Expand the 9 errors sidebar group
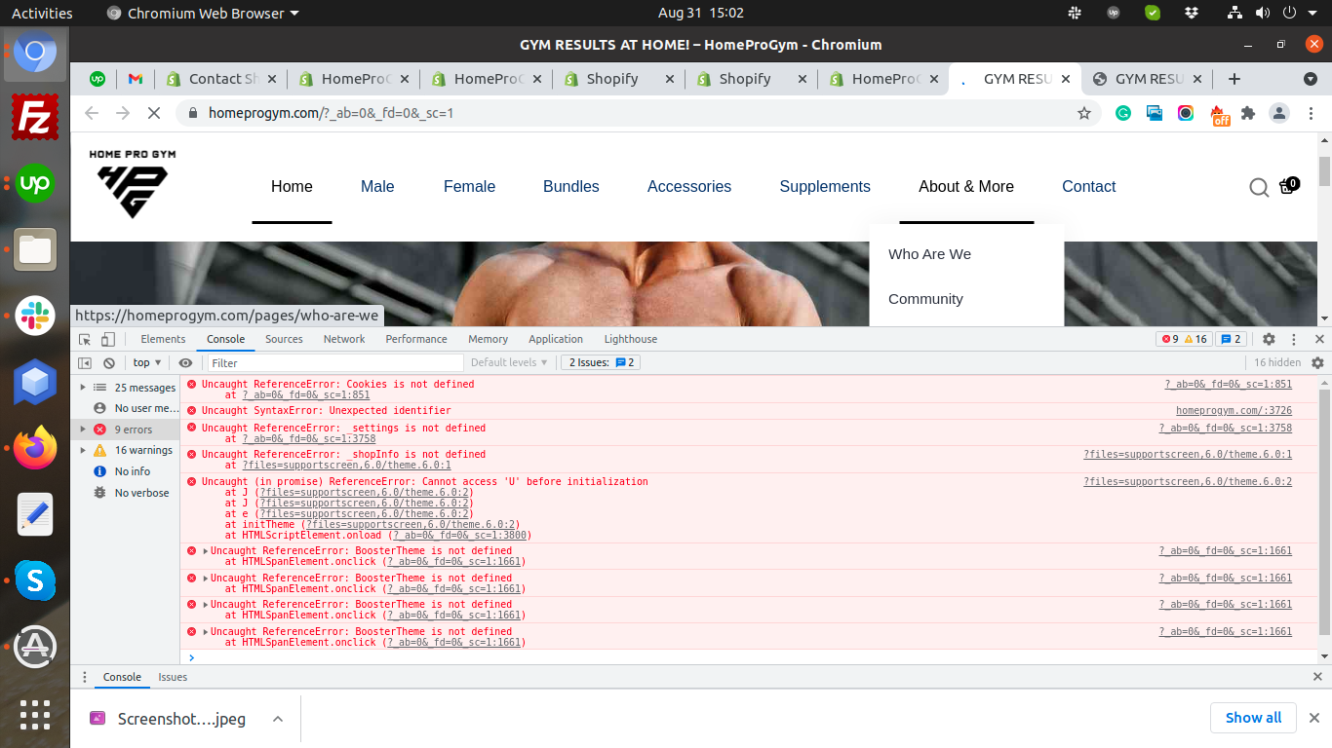Image resolution: width=1332 pixels, height=748 pixels. [x=84, y=430]
